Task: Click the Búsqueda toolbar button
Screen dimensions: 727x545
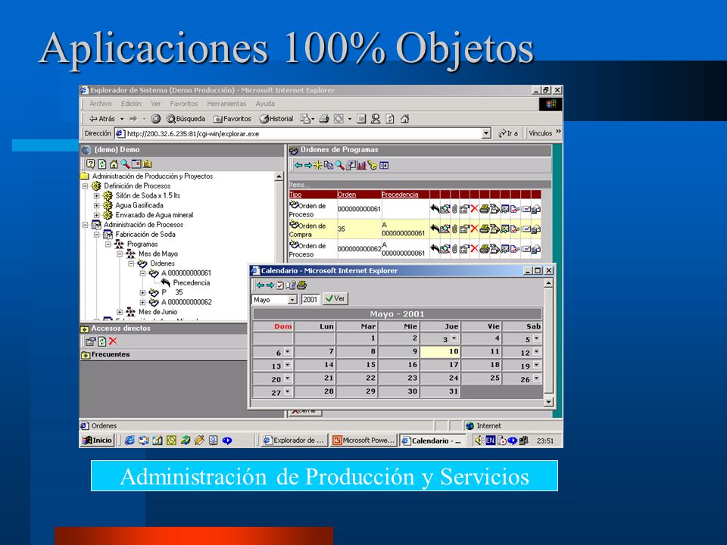Action: [x=186, y=119]
